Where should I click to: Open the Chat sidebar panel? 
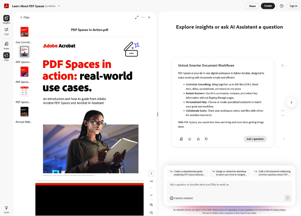point(6,31)
